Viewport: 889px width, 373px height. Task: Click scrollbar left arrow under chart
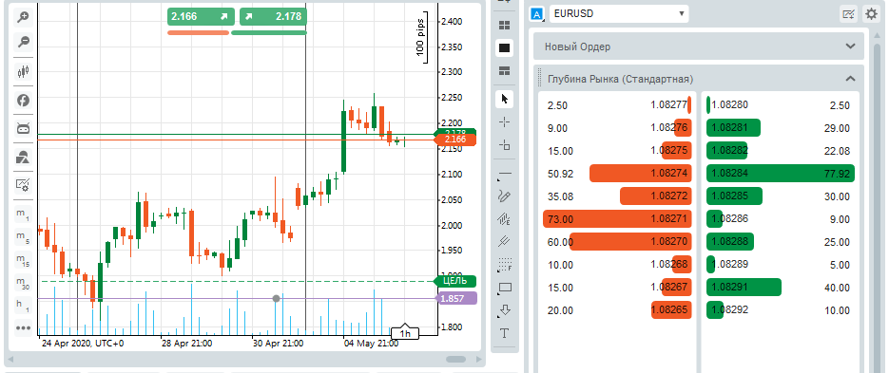10,360
